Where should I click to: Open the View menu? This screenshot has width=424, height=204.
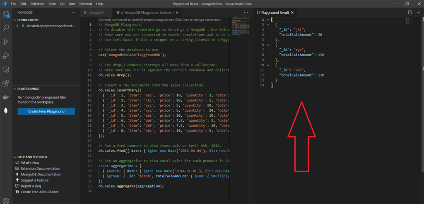[52, 4]
